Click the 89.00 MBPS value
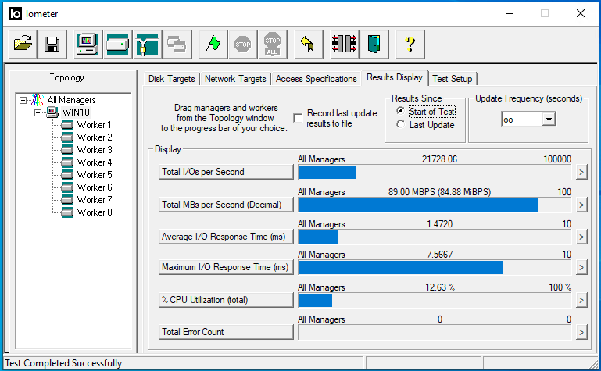The height and width of the screenshot is (371, 601). point(440,192)
